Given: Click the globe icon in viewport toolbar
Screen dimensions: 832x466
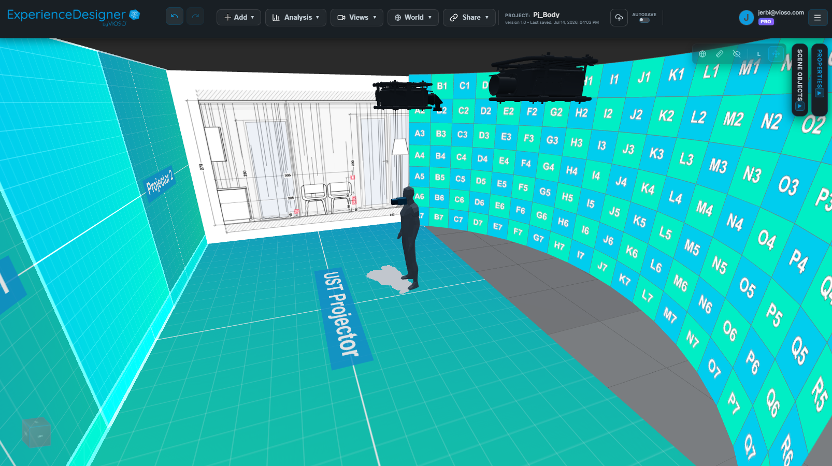Looking at the screenshot, I should (x=702, y=54).
